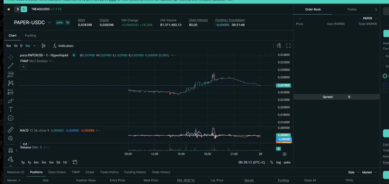389x184 pixels.
Task: Activate the zoom in tool
Action: tap(10, 139)
